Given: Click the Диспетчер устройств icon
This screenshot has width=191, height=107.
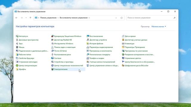Looking at the screenshot, I should [88, 40].
